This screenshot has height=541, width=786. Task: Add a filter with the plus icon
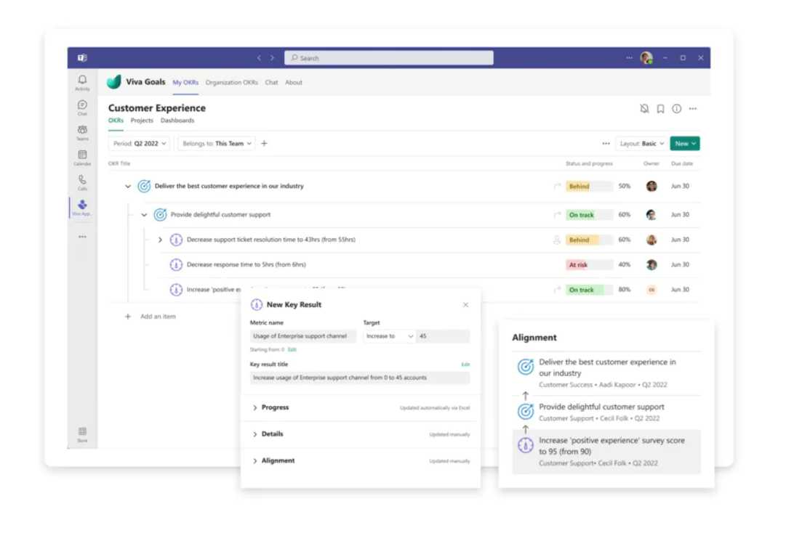(x=264, y=144)
